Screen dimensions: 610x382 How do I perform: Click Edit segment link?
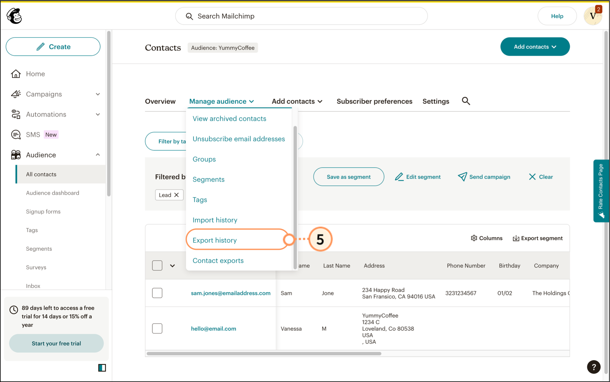418,177
